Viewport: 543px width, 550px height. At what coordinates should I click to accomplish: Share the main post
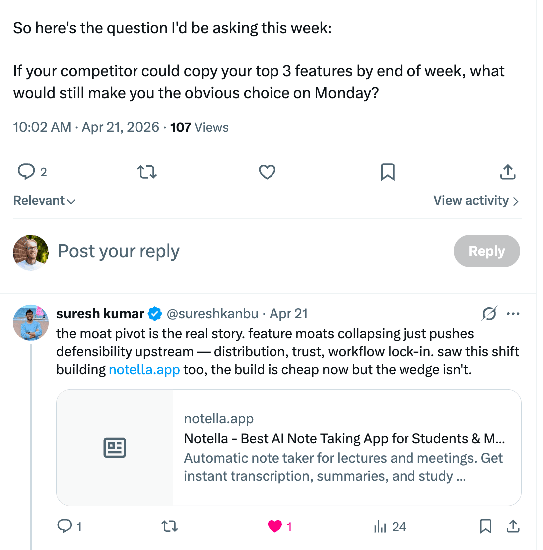(507, 172)
